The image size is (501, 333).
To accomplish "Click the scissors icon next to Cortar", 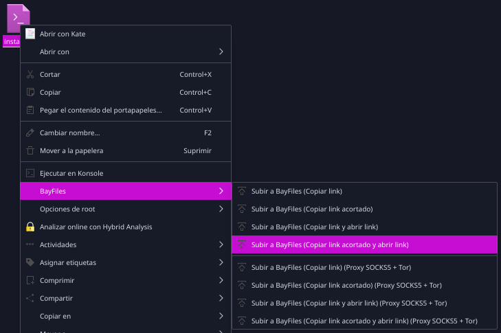I will [30, 74].
